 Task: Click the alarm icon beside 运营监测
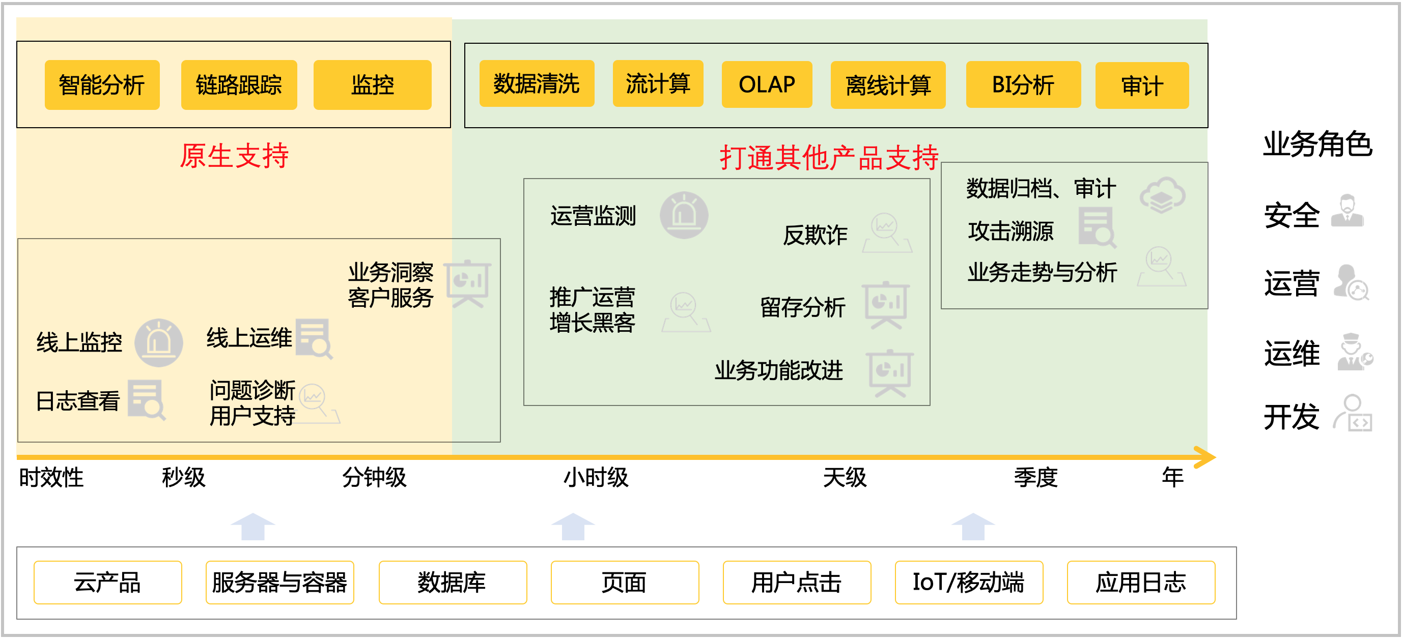click(x=684, y=215)
